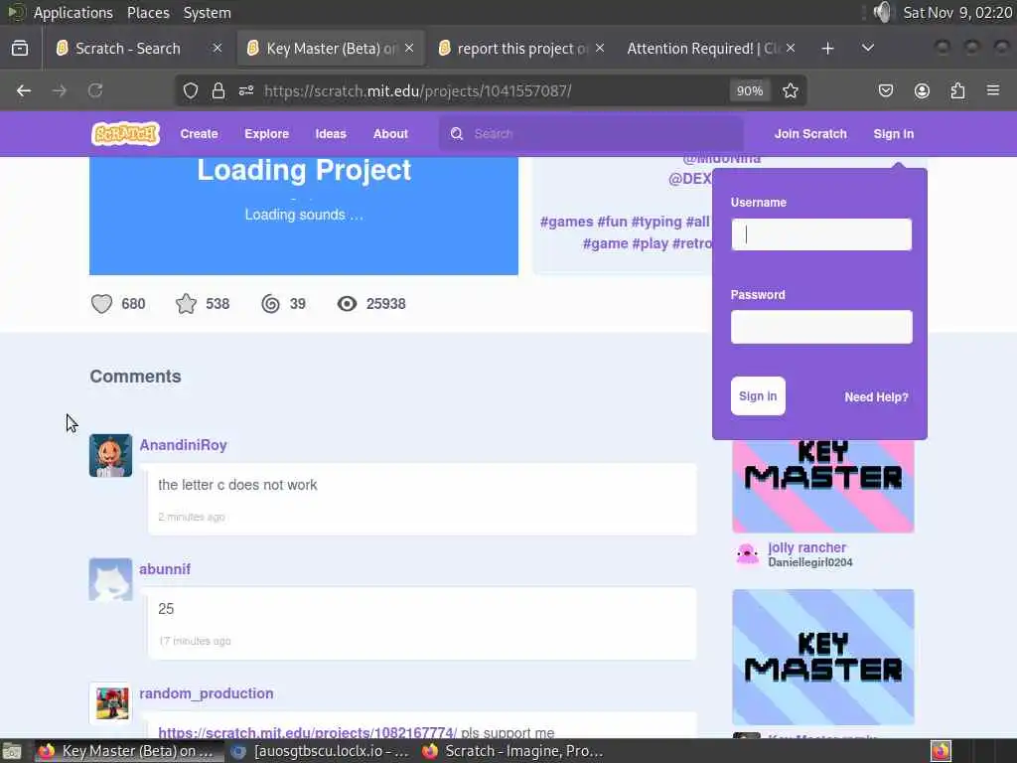The height and width of the screenshot is (763, 1017).
Task: Click the 90% zoom level indicator
Action: tap(750, 90)
